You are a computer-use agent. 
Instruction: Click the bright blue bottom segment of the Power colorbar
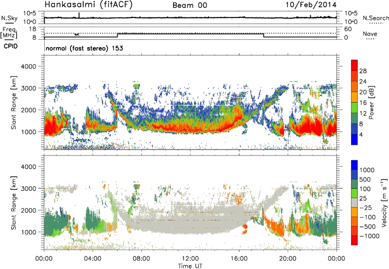354,139
